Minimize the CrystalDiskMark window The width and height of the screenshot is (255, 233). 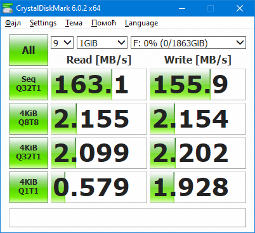coord(182,8)
